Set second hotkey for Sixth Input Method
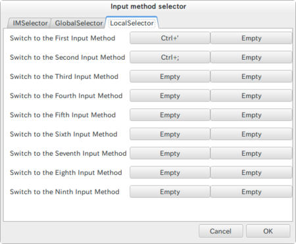 (251, 134)
